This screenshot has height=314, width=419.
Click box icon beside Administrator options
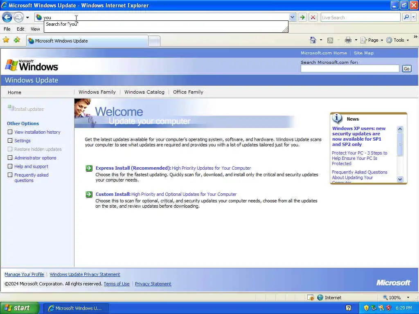[x=10, y=157]
